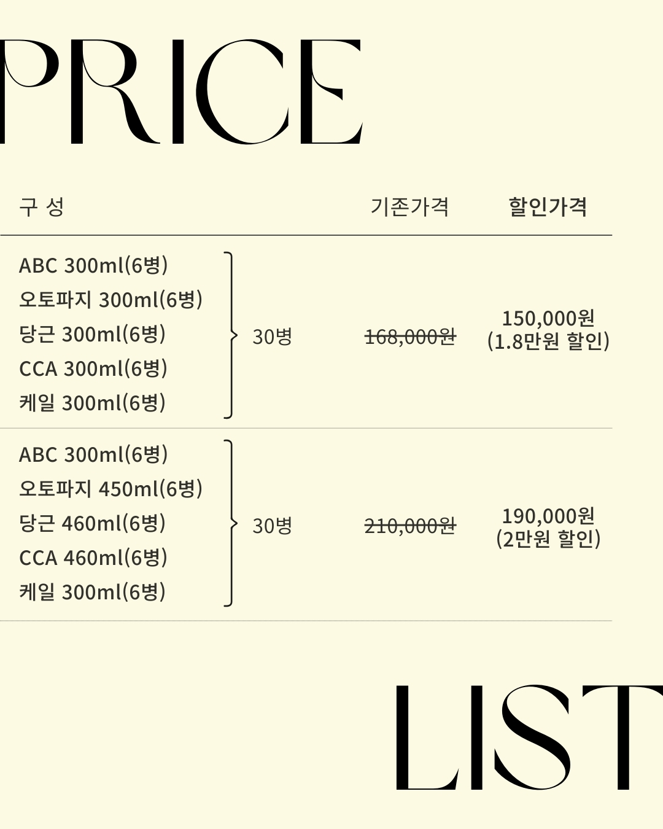Select the 150,000원 discounted price
This screenshot has width=663, height=829.
[x=548, y=318]
